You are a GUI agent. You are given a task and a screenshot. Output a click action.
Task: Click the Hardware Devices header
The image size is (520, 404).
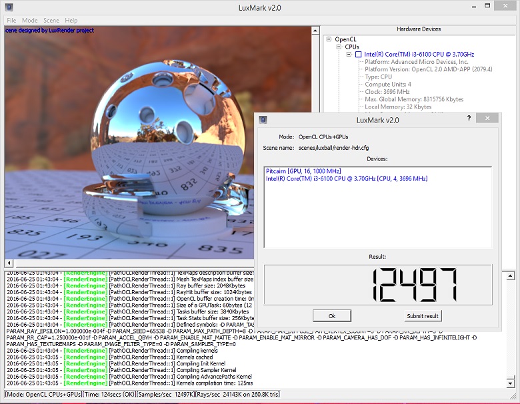coord(419,29)
